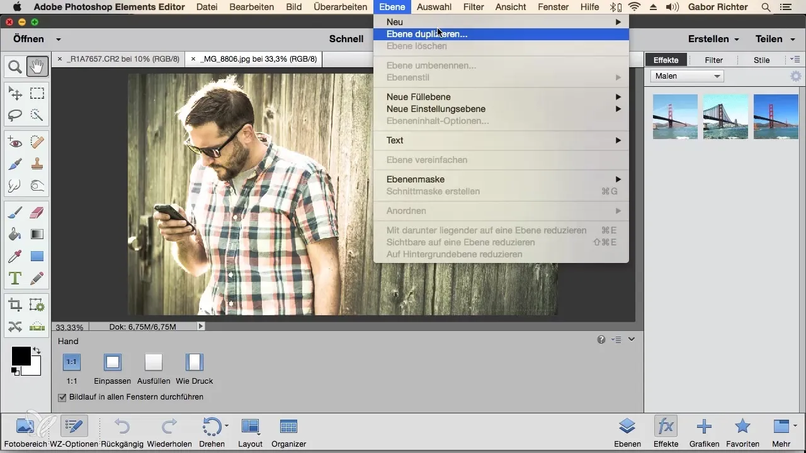Screen dimensions: 806x453
Task: Toggle the Fotobereich photo bin
Action: [25, 432]
